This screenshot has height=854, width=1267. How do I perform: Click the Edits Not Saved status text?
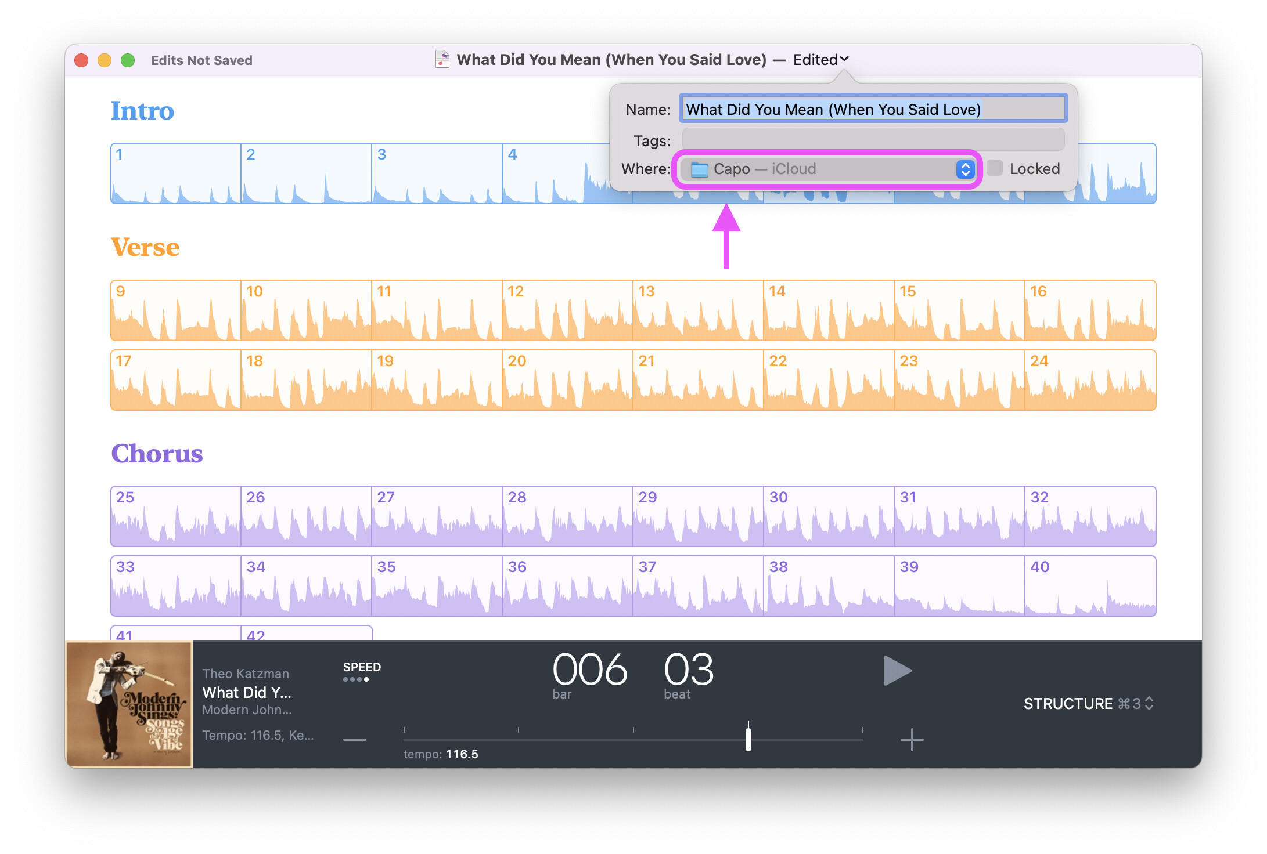tap(201, 60)
